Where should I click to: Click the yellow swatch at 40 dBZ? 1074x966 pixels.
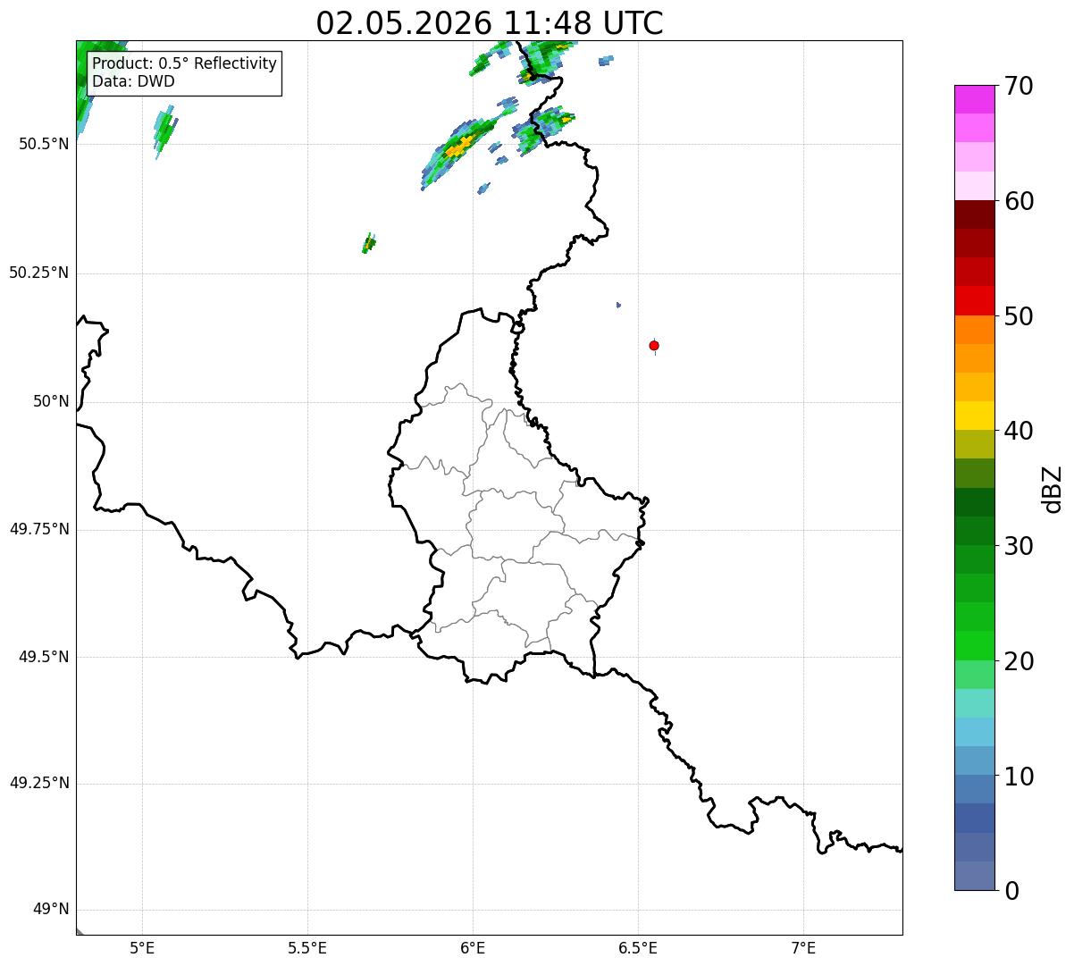974,416
